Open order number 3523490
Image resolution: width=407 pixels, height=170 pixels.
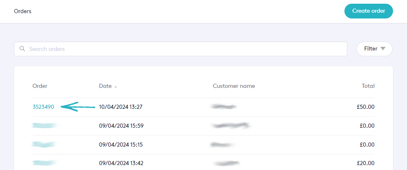click(43, 107)
